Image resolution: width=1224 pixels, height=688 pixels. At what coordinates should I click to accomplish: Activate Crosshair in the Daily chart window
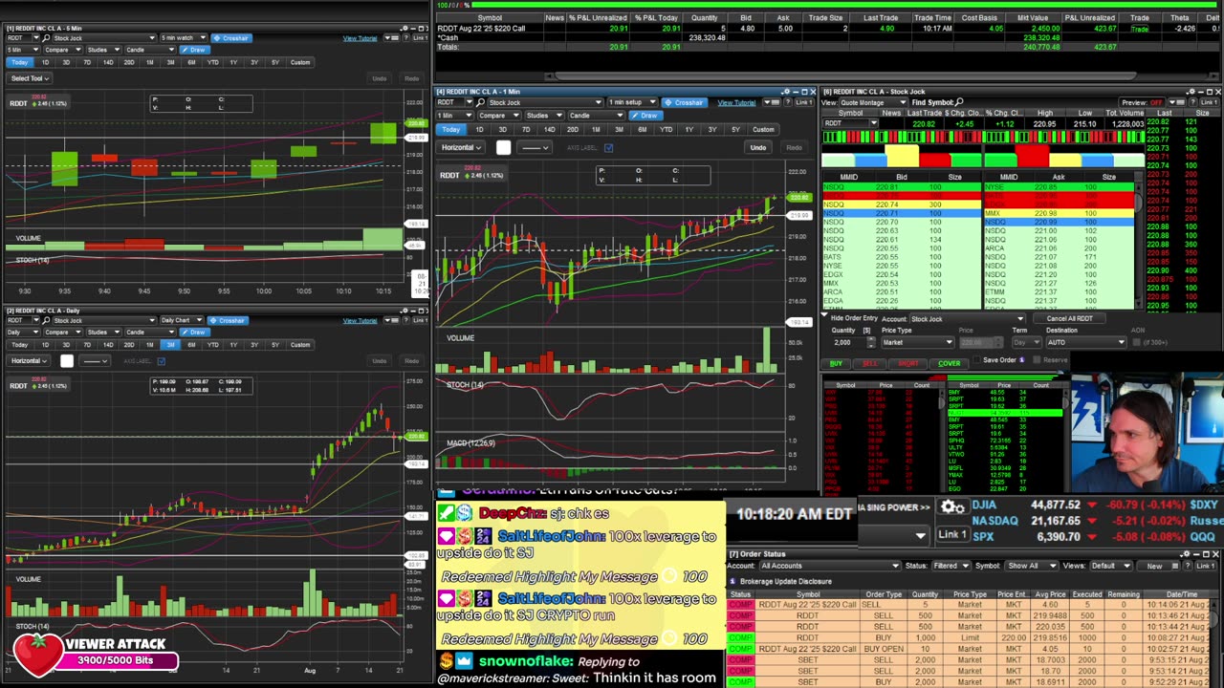pyautogui.click(x=228, y=320)
